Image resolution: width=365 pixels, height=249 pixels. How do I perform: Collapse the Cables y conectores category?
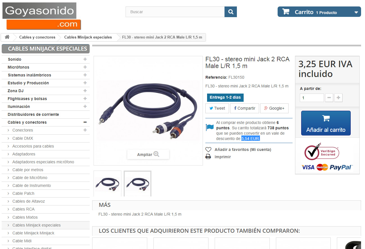coord(85,122)
